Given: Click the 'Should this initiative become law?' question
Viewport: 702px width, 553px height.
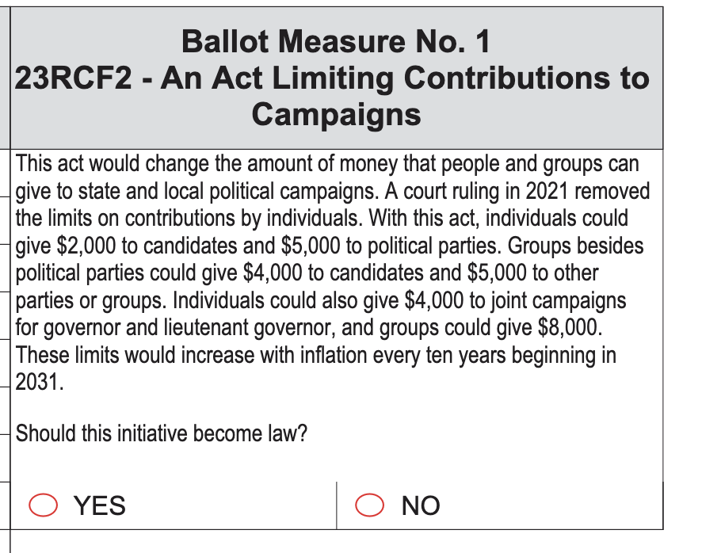Looking at the screenshot, I should click(x=161, y=433).
